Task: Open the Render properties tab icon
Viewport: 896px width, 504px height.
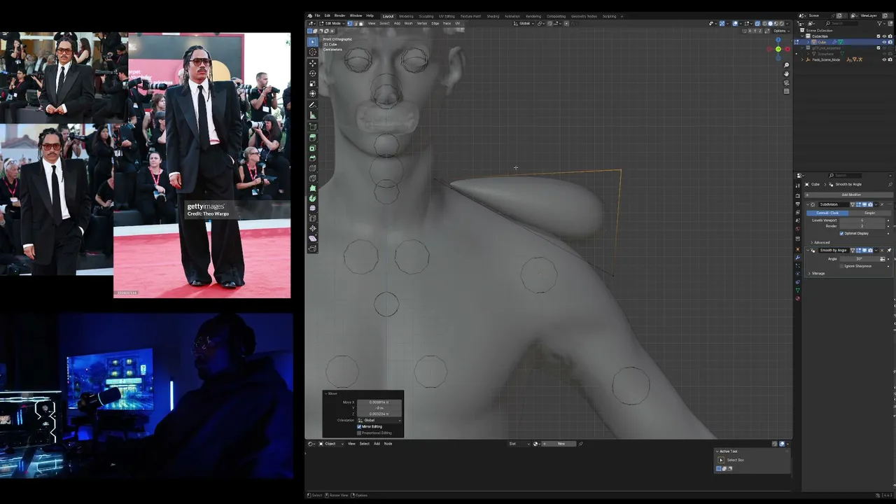Action: point(797,195)
